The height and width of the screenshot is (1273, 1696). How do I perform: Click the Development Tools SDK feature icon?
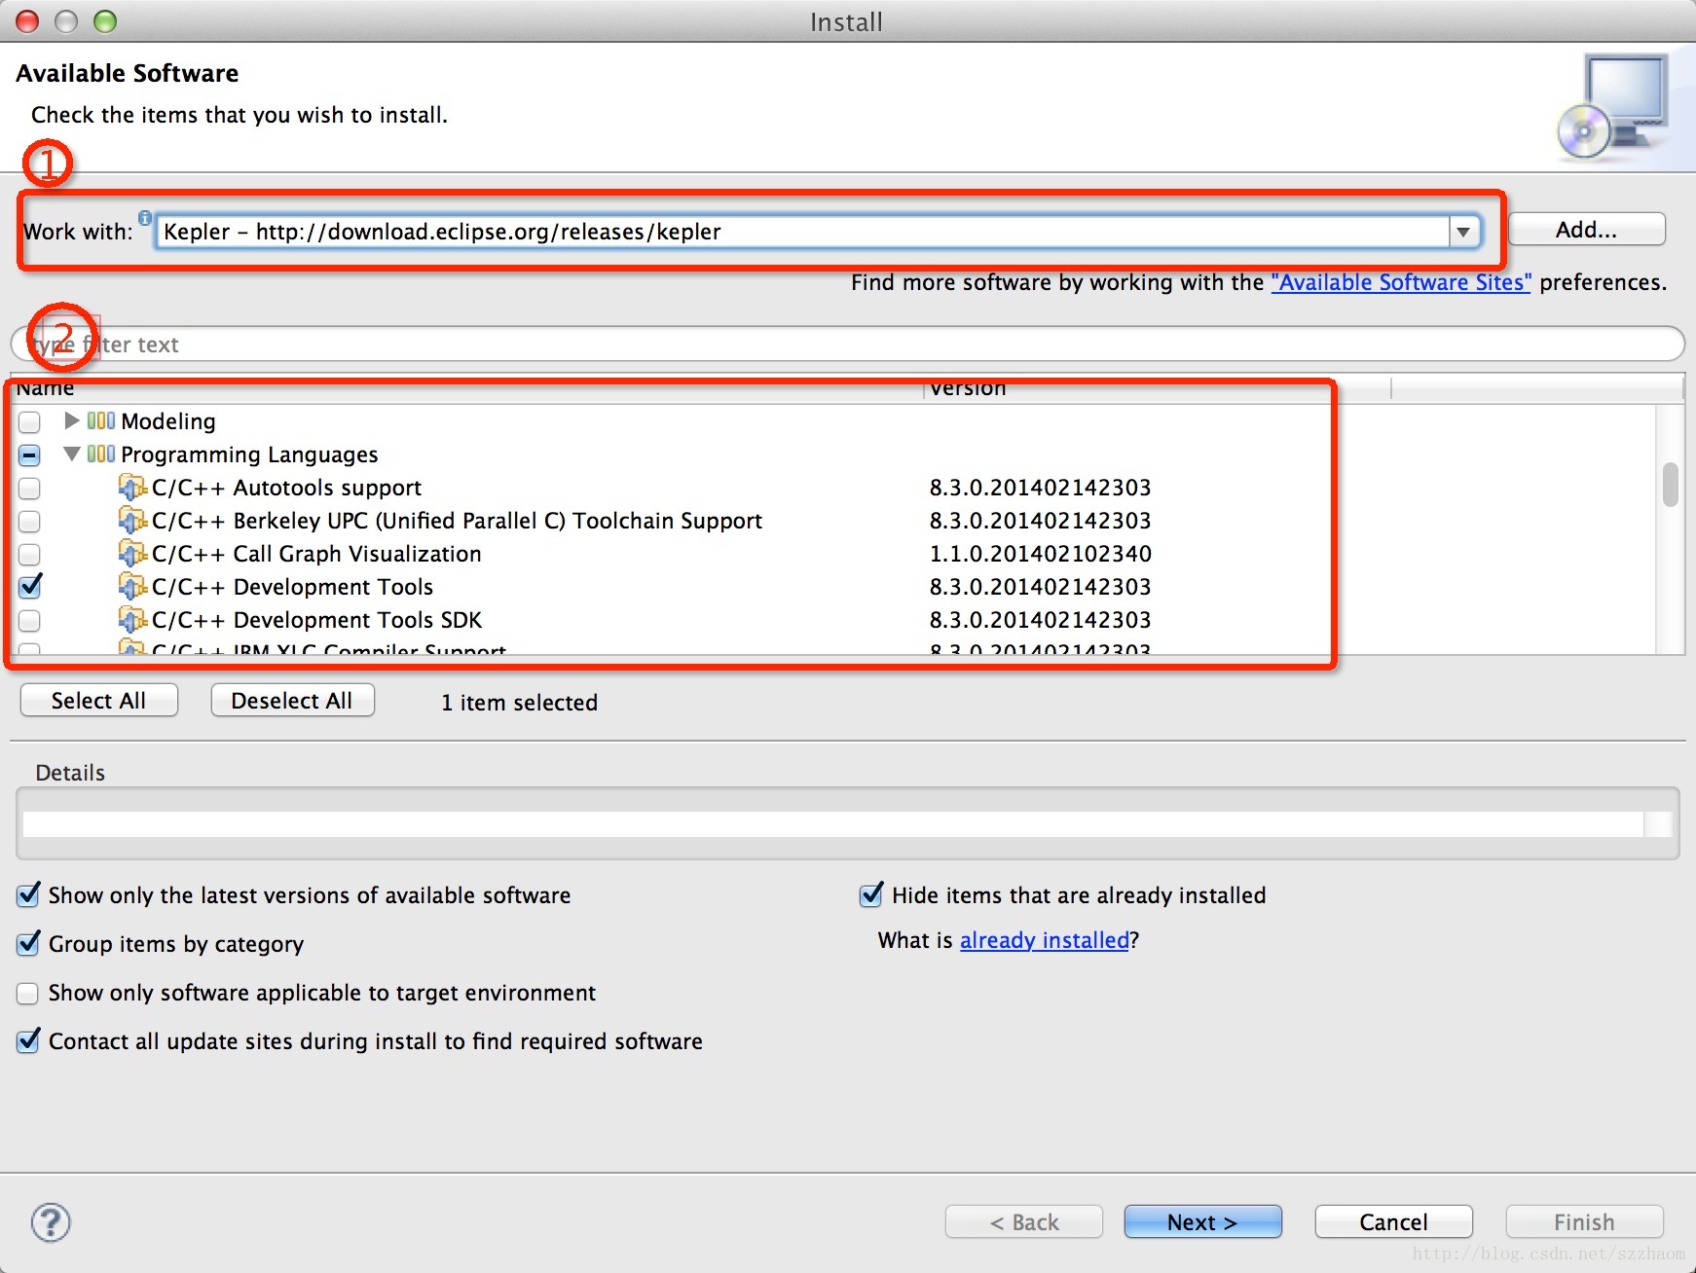132,618
